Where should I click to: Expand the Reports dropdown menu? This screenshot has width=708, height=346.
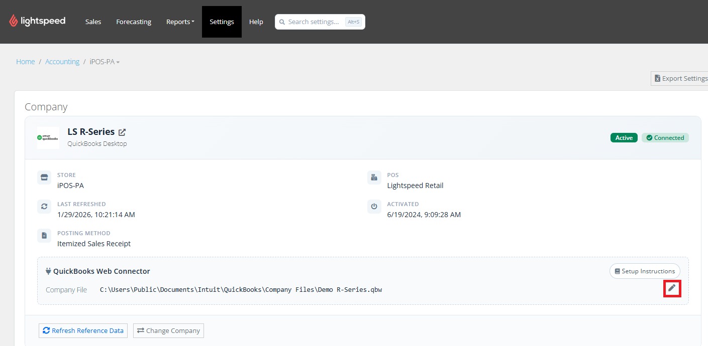pos(180,22)
